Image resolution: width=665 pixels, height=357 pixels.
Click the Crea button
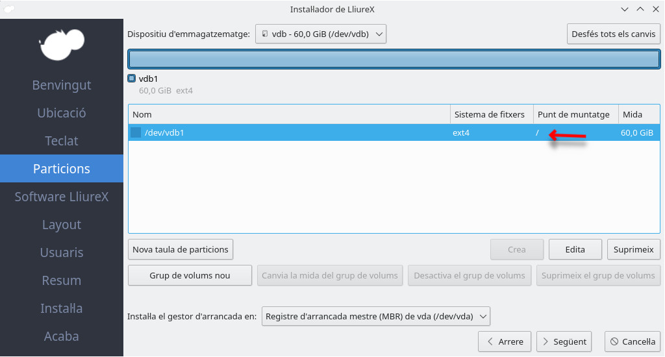[516, 249]
